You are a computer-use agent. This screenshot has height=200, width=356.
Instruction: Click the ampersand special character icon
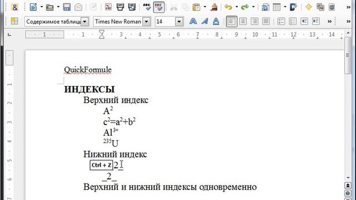14,7
